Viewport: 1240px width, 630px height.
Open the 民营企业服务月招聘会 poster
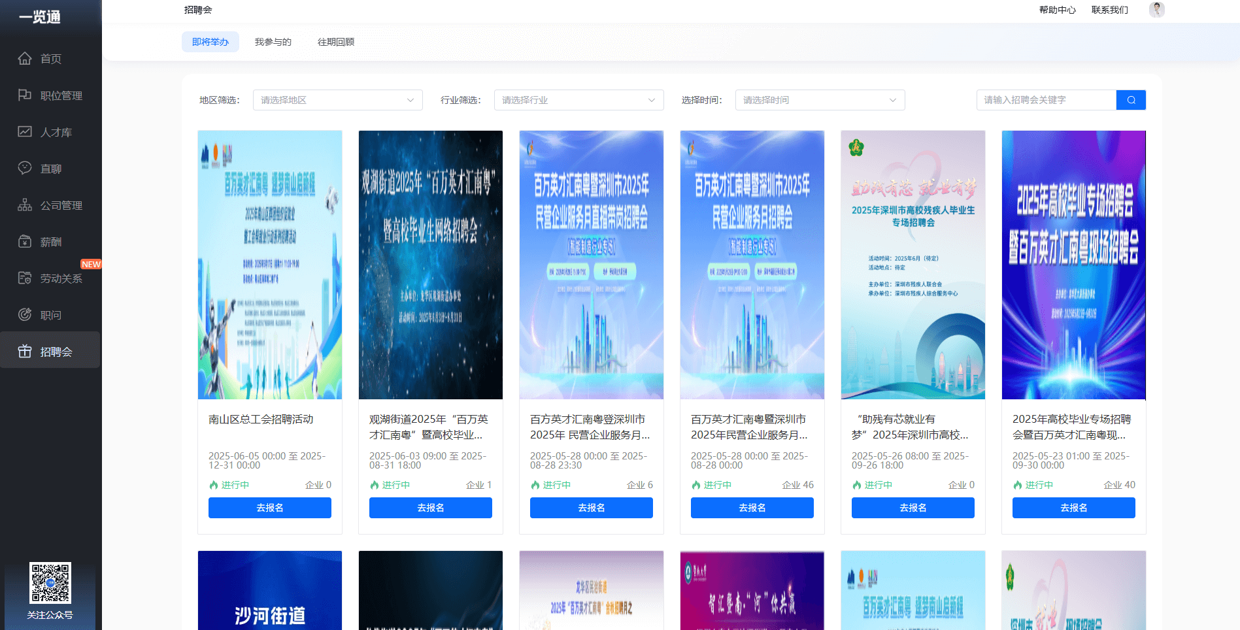click(x=752, y=265)
